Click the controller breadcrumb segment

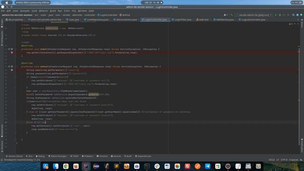pos(90,15)
